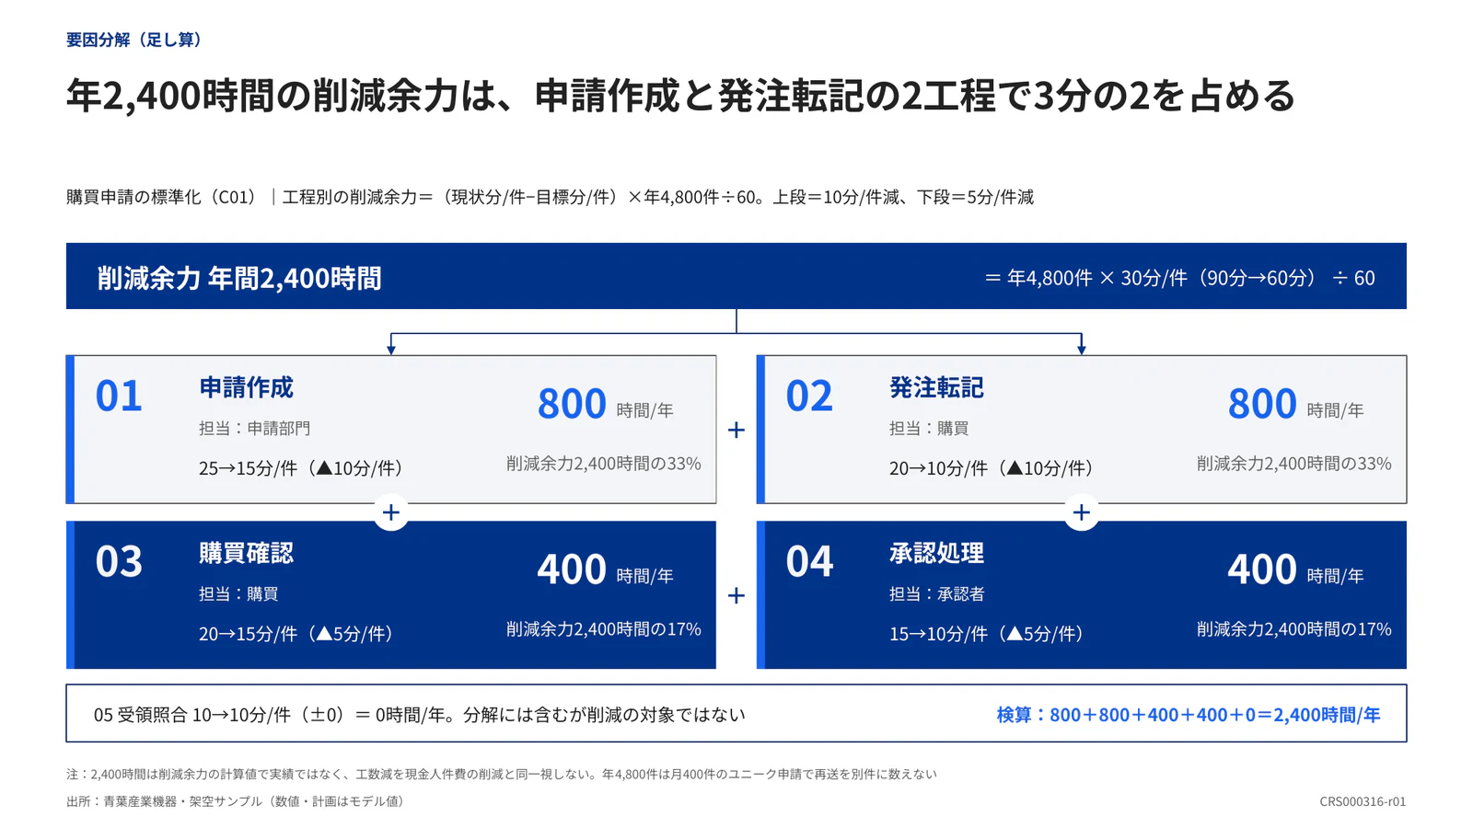The width and height of the screenshot is (1473, 828).
Task: Select the card title 申請作成
Action: tap(246, 387)
